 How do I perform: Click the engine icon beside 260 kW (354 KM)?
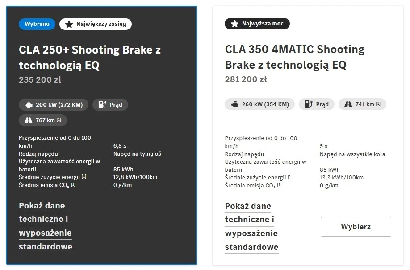(235, 104)
